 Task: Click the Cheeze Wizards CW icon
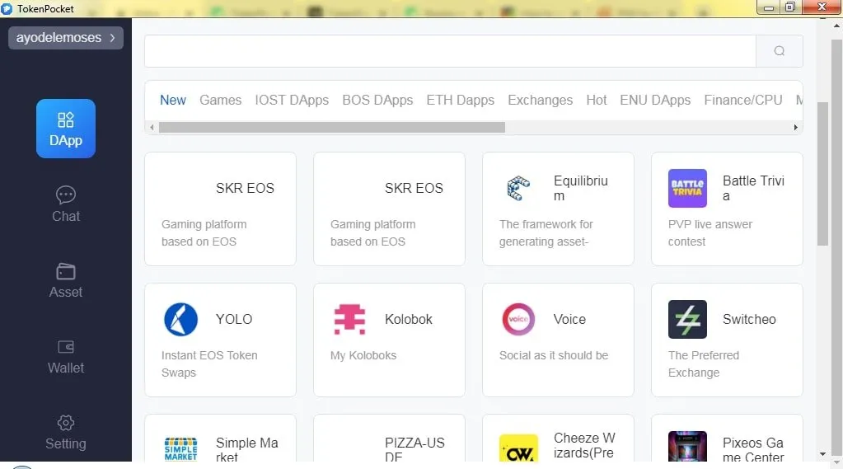pyautogui.click(x=518, y=448)
